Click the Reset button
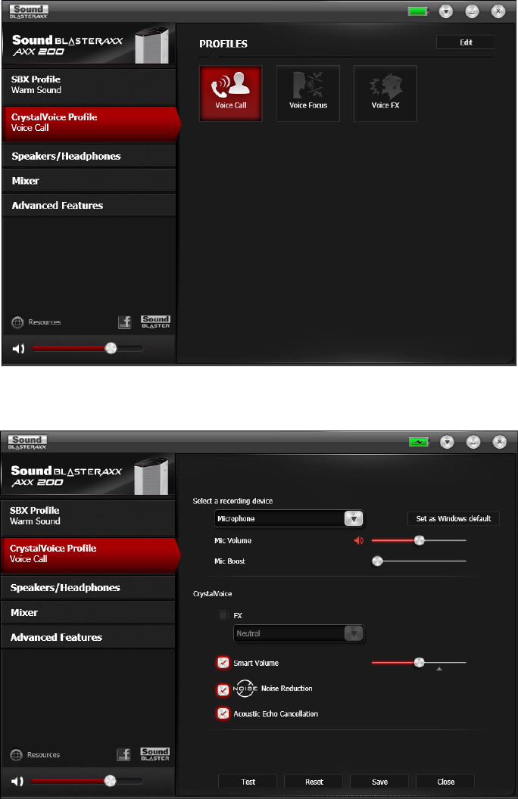518x799 pixels. 314,782
